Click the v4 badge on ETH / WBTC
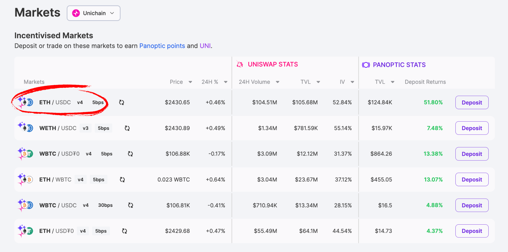This screenshot has height=252, width=508. pyautogui.click(x=80, y=180)
